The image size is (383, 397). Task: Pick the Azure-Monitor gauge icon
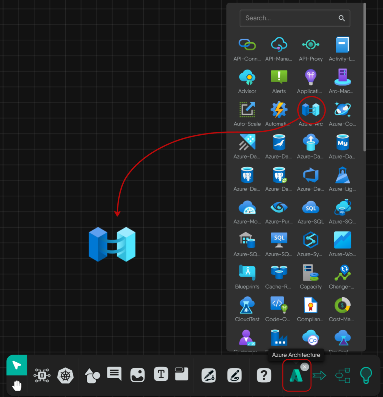coord(247,207)
